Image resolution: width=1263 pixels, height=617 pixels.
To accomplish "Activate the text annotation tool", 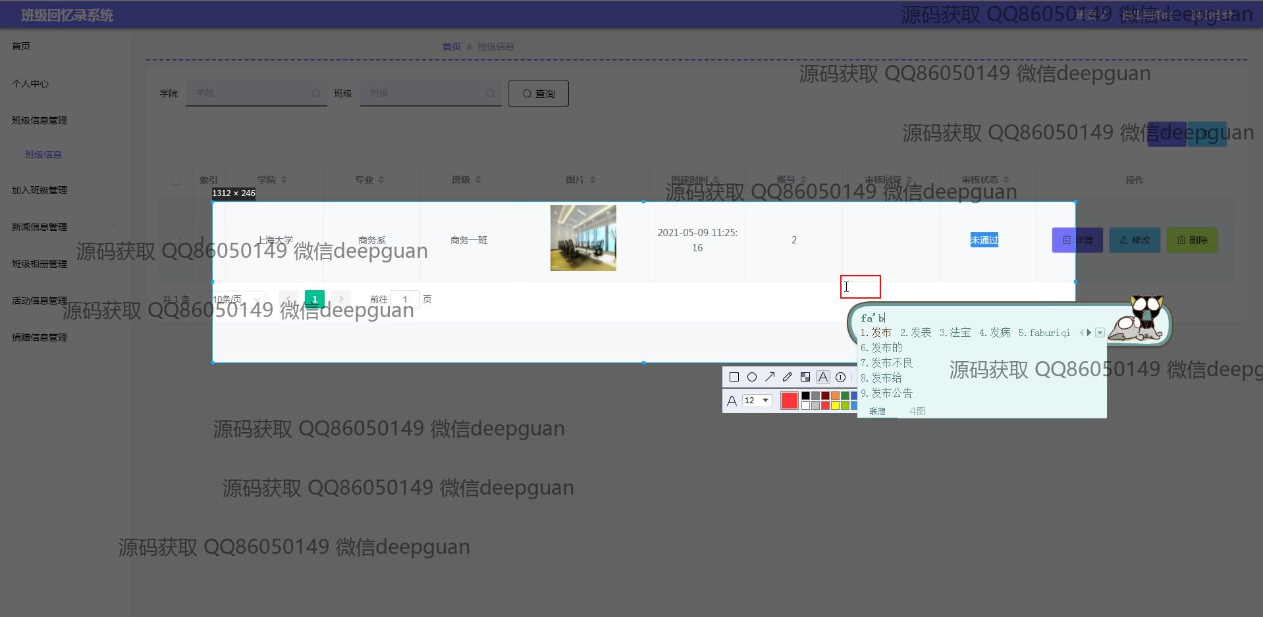I will [x=822, y=377].
